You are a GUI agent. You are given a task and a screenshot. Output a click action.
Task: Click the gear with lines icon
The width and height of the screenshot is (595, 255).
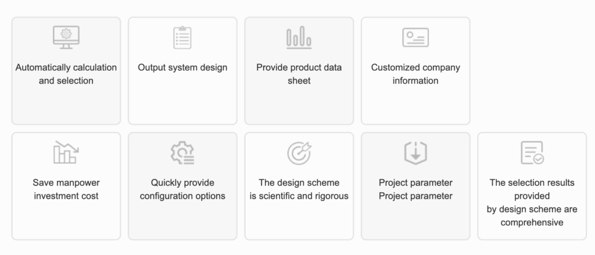(x=182, y=153)
